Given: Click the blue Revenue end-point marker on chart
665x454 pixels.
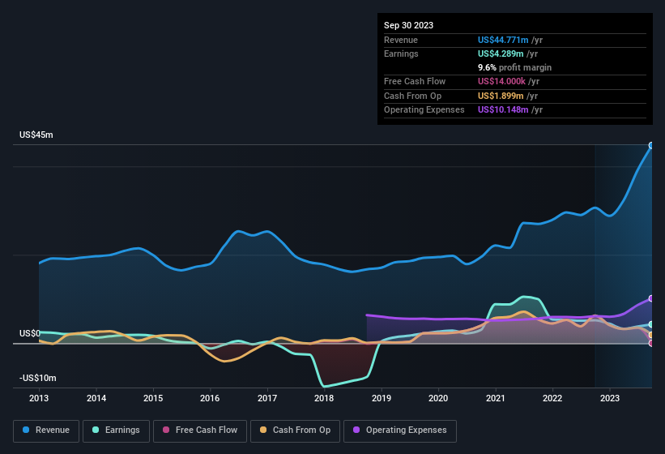Looking at the screenshot, I should point(651,146).
